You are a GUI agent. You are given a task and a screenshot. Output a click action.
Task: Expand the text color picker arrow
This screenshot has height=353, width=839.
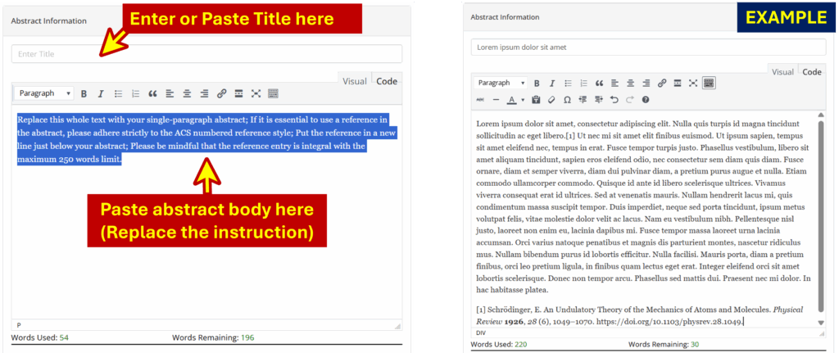[522, 100]
